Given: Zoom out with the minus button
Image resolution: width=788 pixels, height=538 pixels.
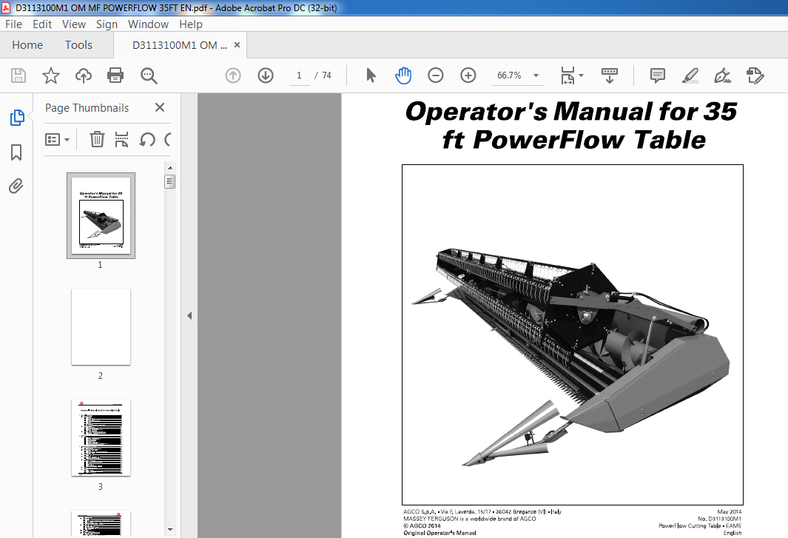Looking at the screenshot, I should 436,75.
